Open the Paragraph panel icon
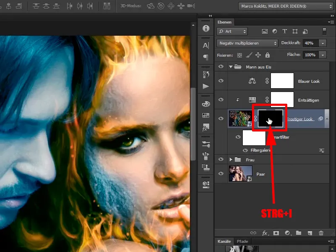The image size is (336, 252). pos(206,57)
